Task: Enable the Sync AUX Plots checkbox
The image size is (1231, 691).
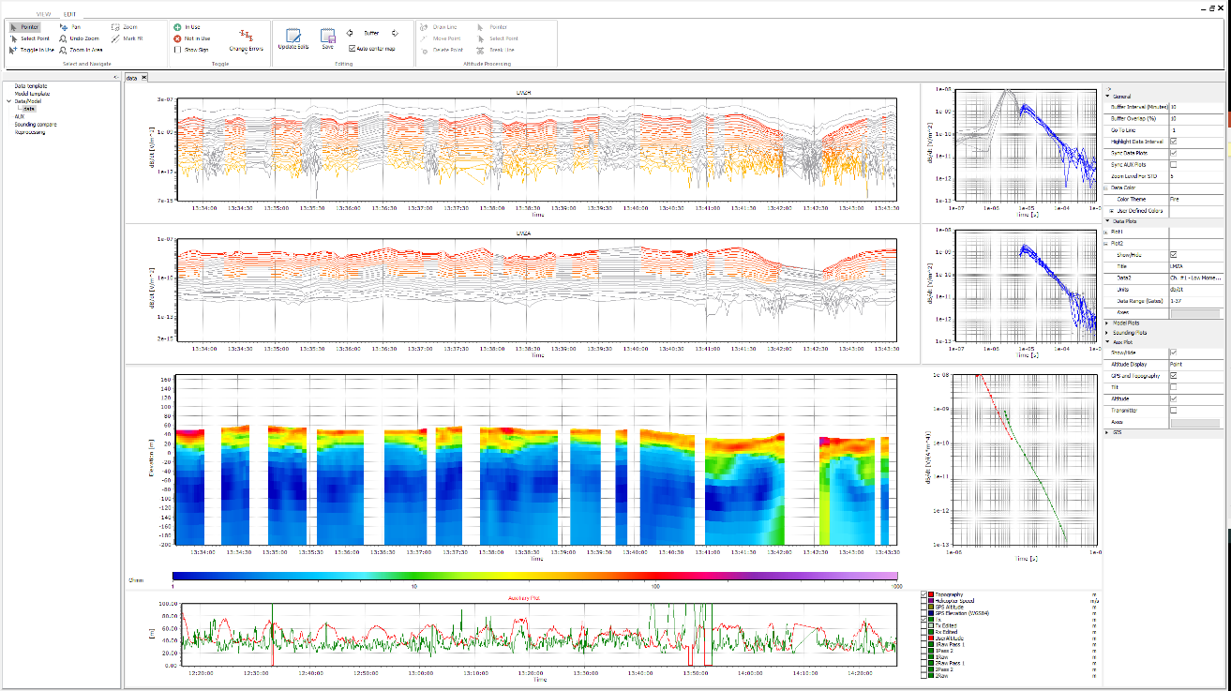Action: (1174, 164)
